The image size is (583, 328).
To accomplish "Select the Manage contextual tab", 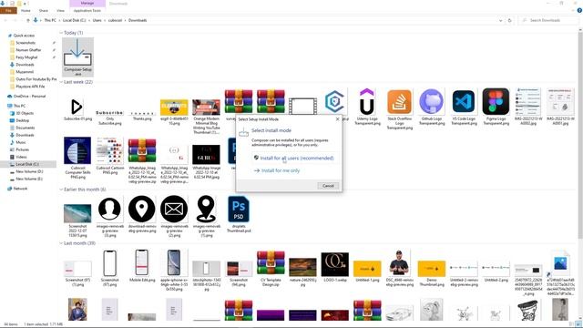I will [x=87, y=4].
